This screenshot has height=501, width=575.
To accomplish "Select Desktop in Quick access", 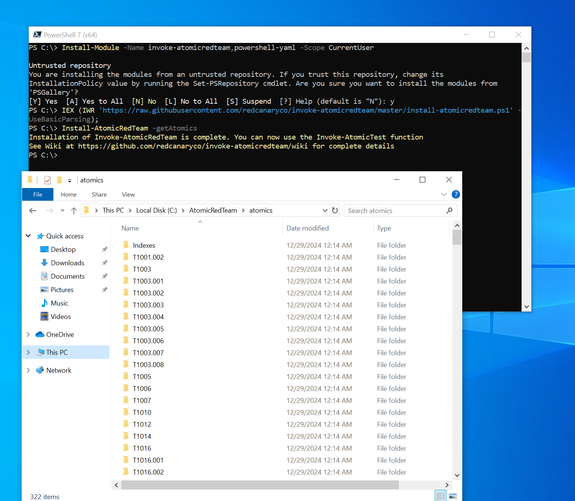I will (63, 250).
